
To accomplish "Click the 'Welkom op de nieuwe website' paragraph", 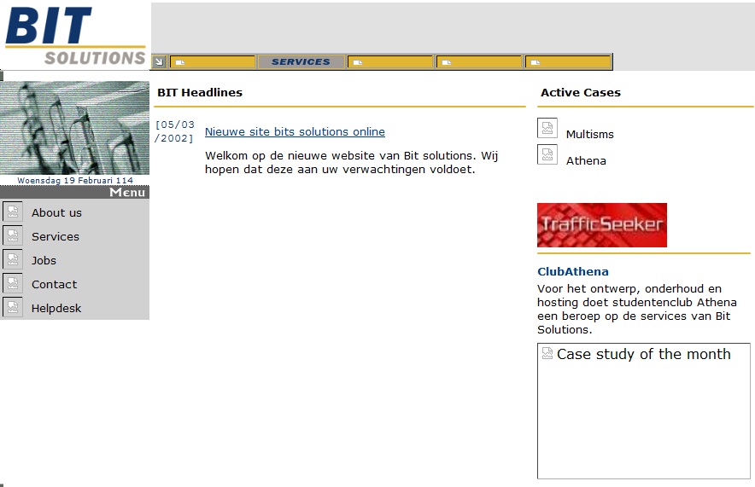I will 352,163.
